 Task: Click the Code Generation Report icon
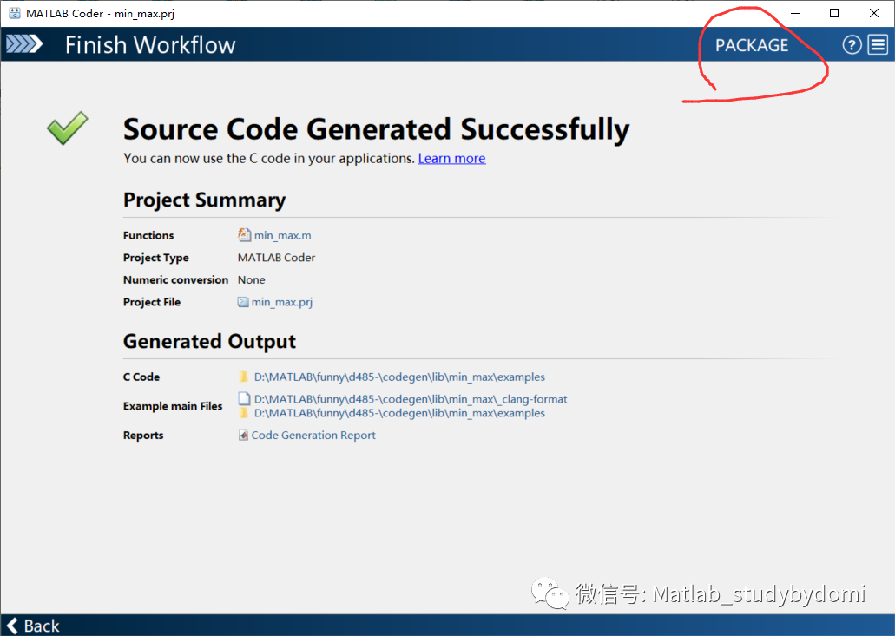pos(243,436)
